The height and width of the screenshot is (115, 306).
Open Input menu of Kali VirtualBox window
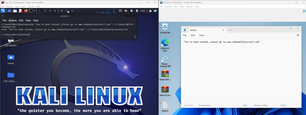click(23, 6)
